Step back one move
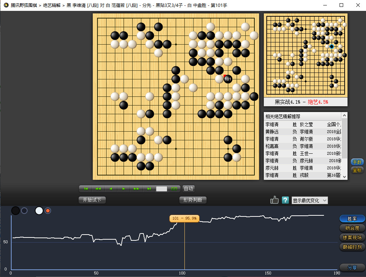Viewport: 366px width, 277px height. (x=111, y=189)
